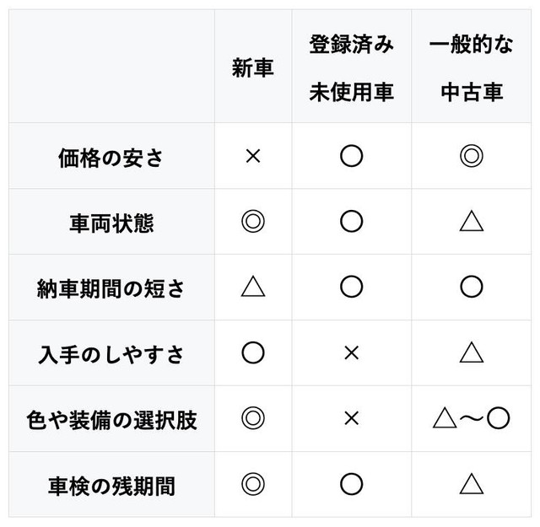Screen dimensions: 540x527
Task: Select circle in 新車 入手のしやすさ cell
Action: coord(252,352)
